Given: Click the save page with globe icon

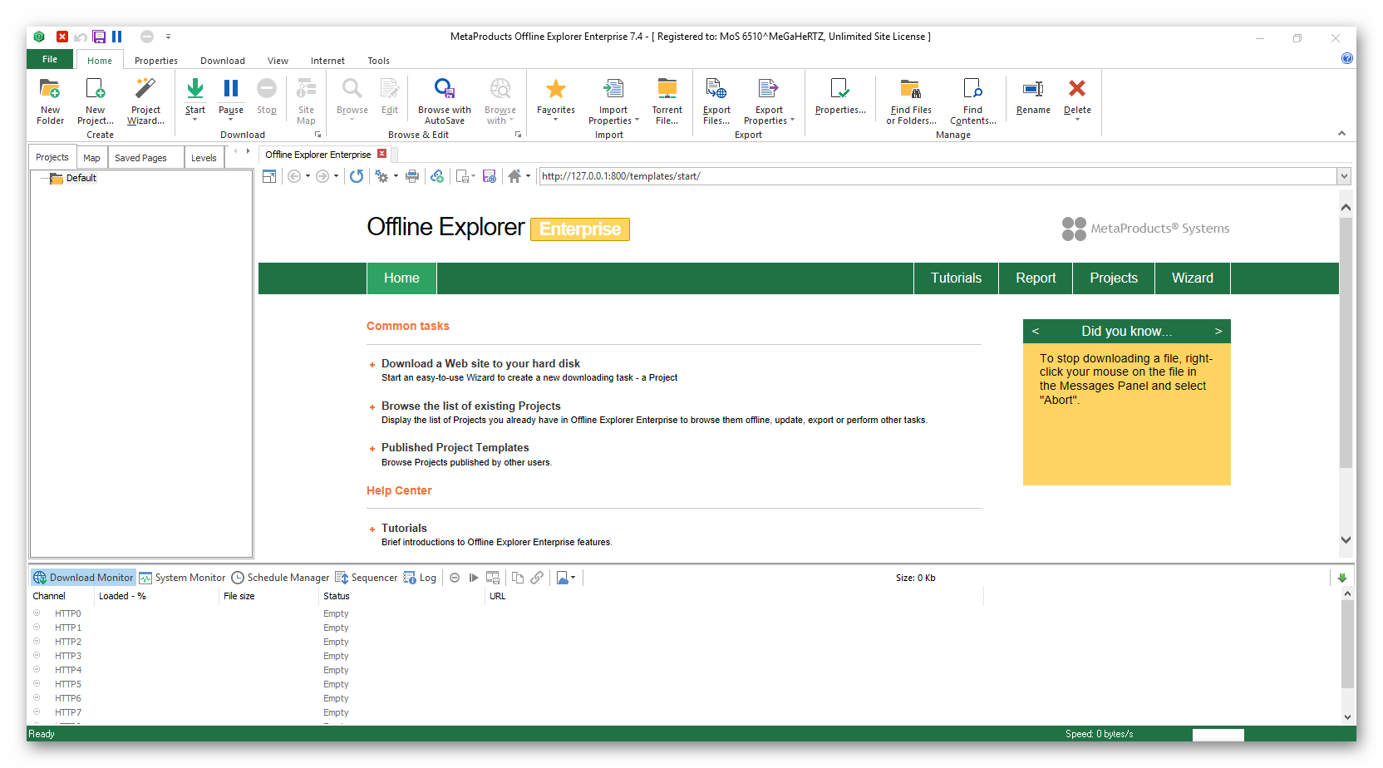Looking at the screenshot, I should pos(490,176).
